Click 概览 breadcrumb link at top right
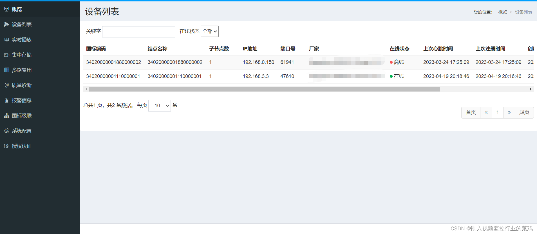 502,12
